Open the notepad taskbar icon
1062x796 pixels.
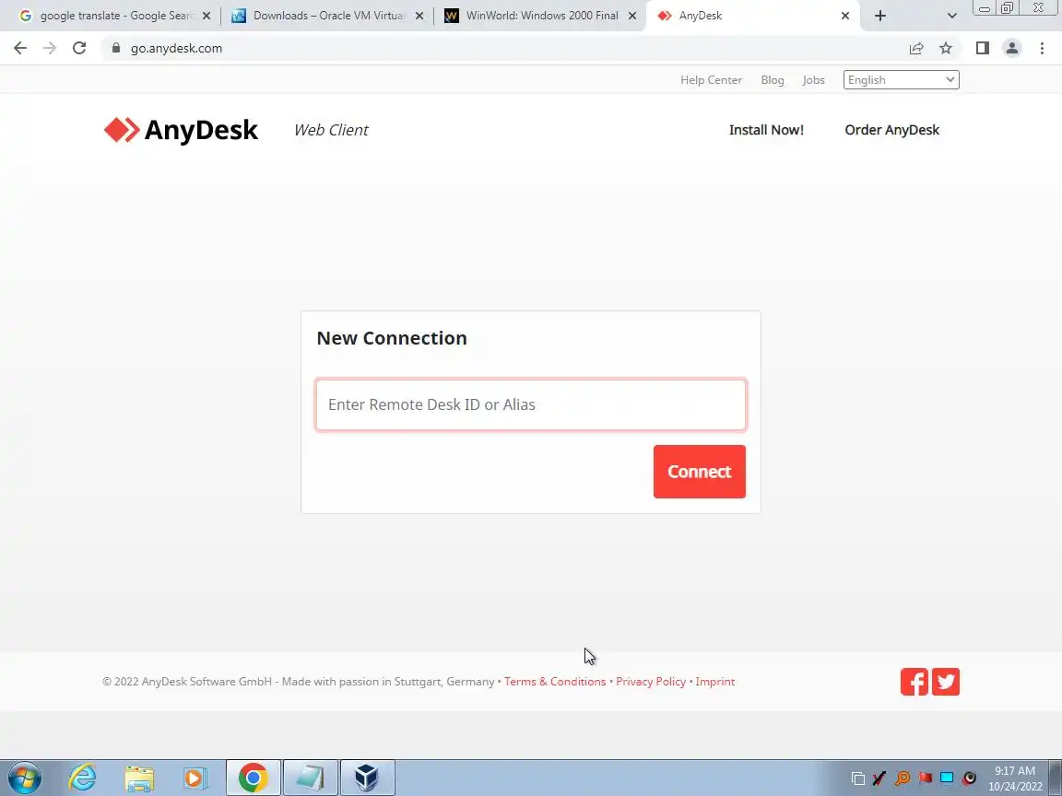(310, 778)
